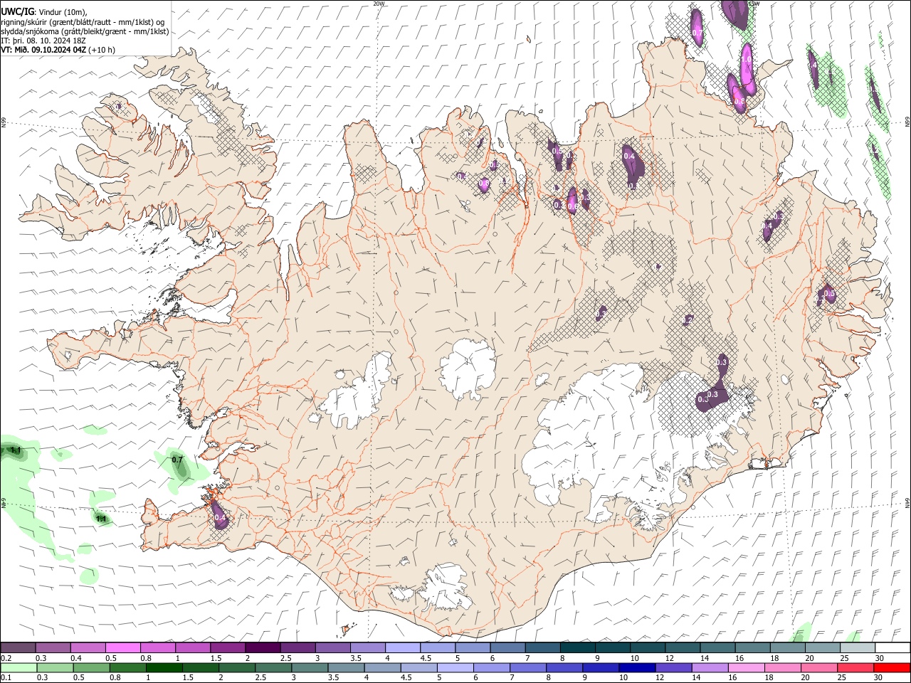Click the 0.4 purple snow patch on southwest peninsula
Screen dimensions: 911x683
219,517
